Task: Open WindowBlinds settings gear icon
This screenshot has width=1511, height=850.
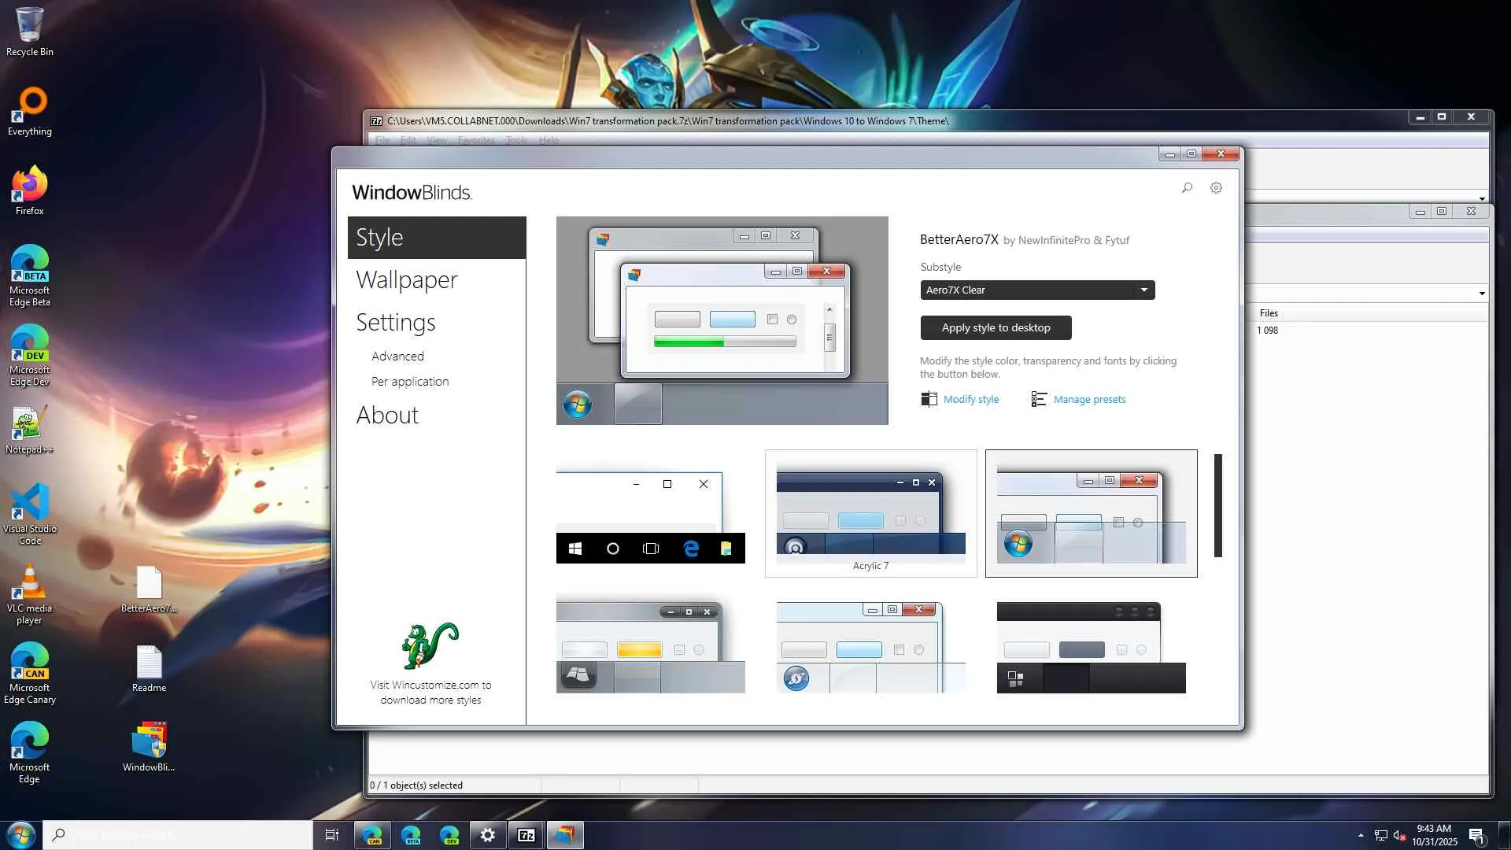Action: click(1216, 187)
